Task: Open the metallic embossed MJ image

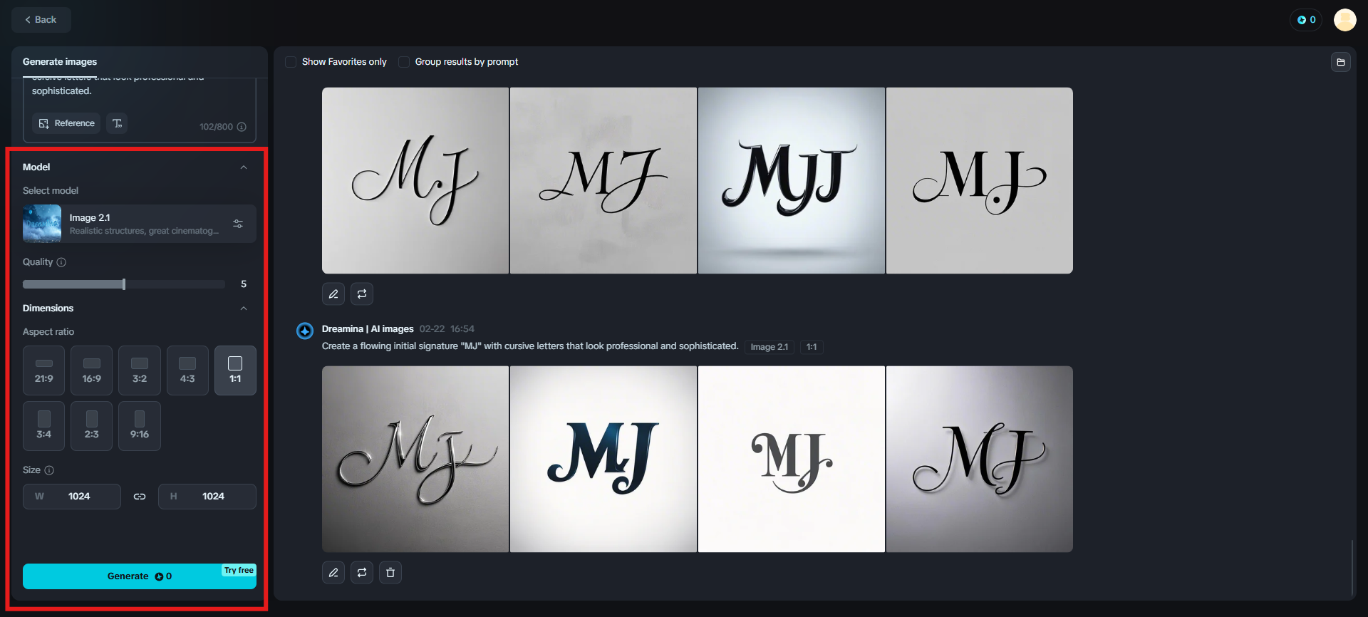Action: 415,459
